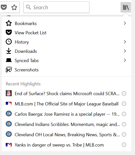The height and width of the screenshot is (155, 135).
Task: Expand History submenu chevron
Action: coord(125,42)
